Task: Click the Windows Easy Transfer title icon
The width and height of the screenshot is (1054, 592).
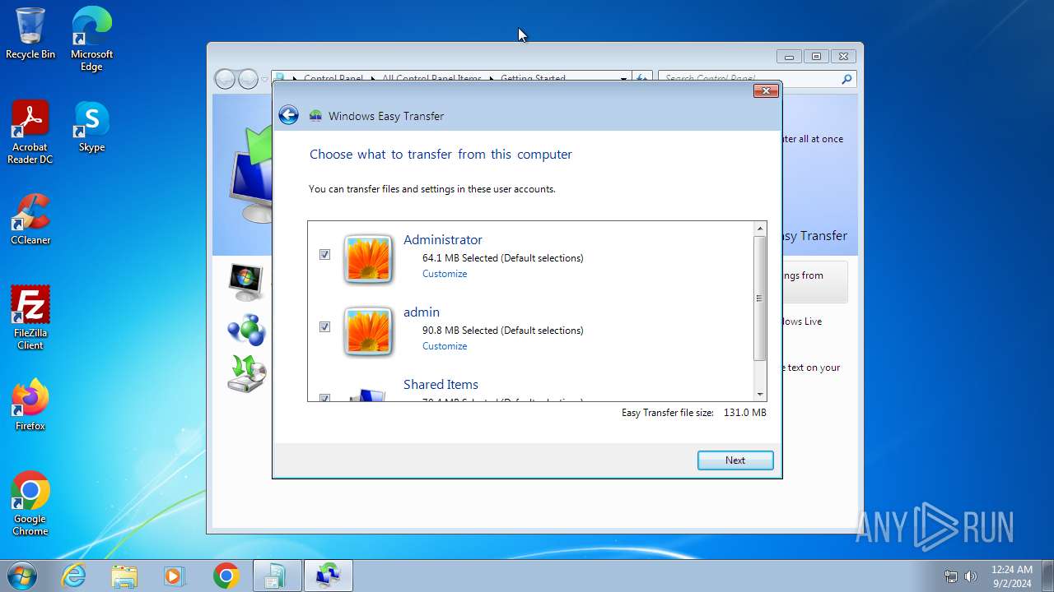Action: click(x=315, y=116)
